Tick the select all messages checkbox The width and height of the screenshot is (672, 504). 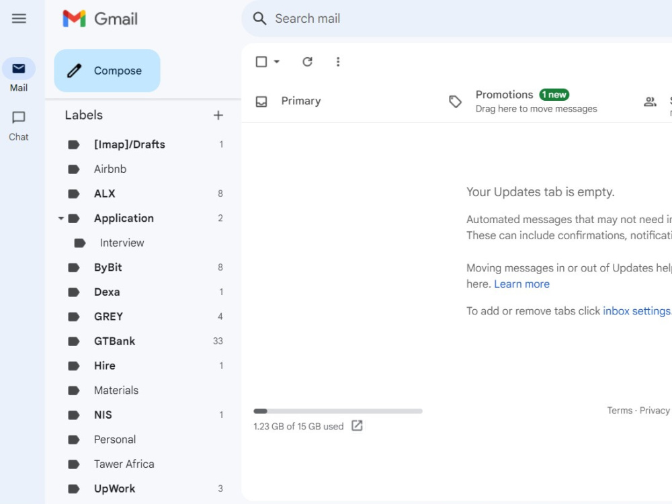[x=261, y=62]
